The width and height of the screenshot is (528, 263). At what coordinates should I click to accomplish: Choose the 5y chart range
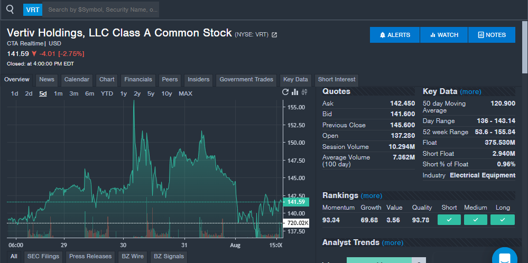(x=151, y=93)
